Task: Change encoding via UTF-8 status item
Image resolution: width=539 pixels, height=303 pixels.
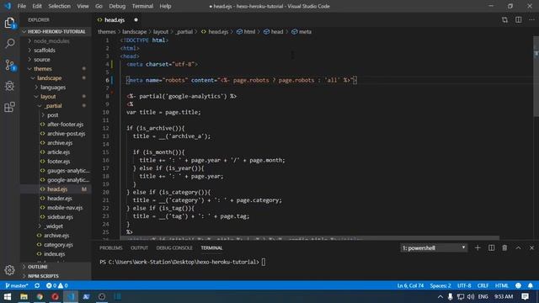Action: 464,286
